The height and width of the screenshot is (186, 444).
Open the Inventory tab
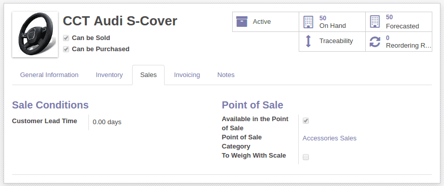(x=109, y=75)
